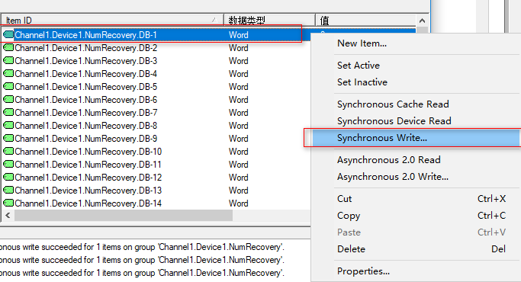Screen dimensions: 521x282
Task: Open Asynchronous 2.0 Write... dialog
Action: [393, 176]
